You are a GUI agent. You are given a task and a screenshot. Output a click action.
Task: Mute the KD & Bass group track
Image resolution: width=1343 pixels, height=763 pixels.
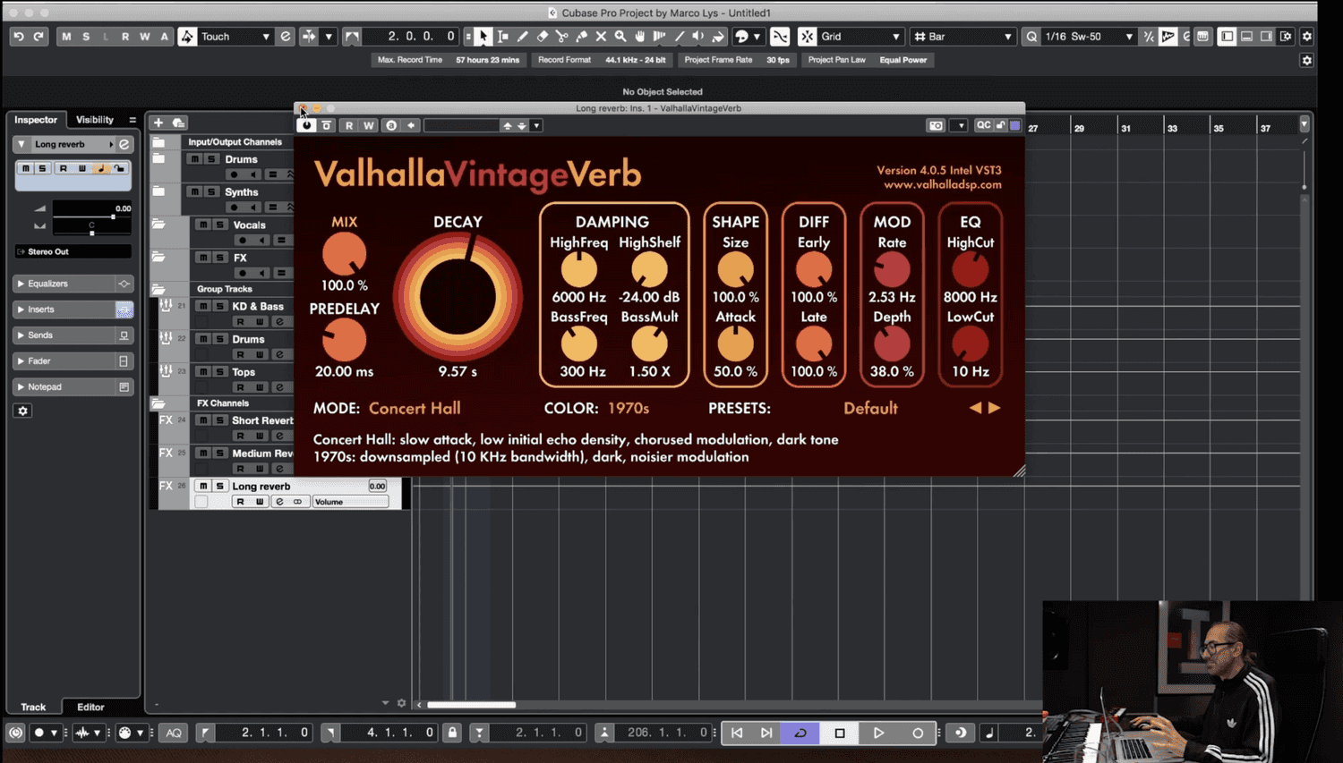tap(203, 306)
